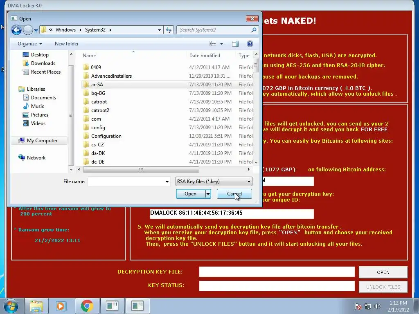The width and height of the screenshot is (419, 314).
Task: Open Google Chrome from the taskbar
Action: (87, 306)
